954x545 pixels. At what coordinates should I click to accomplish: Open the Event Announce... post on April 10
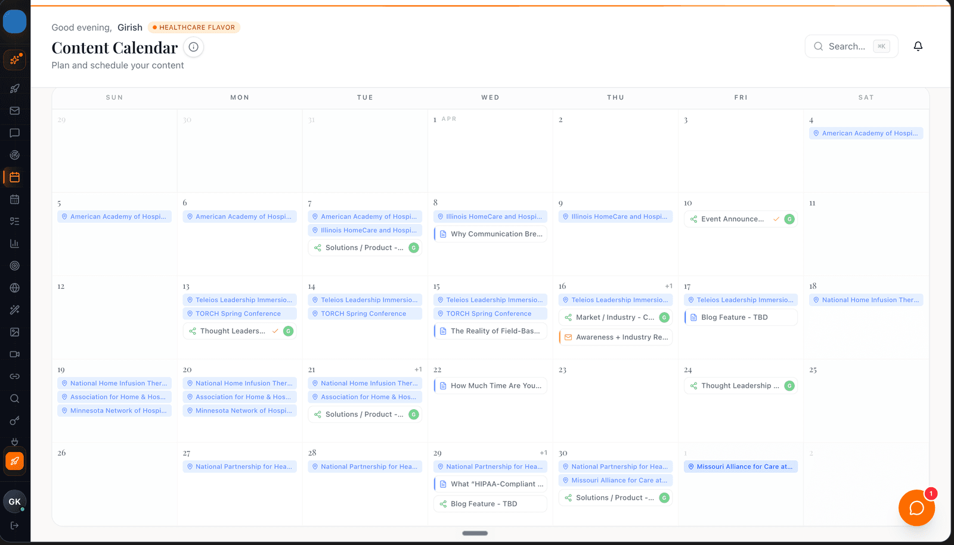coord(741,219)
